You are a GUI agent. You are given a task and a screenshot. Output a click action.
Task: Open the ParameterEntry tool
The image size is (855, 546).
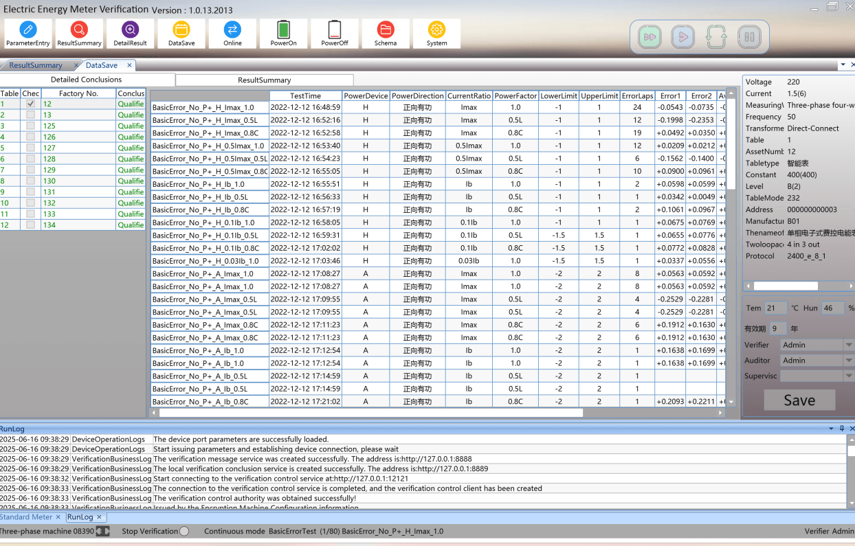28,33
